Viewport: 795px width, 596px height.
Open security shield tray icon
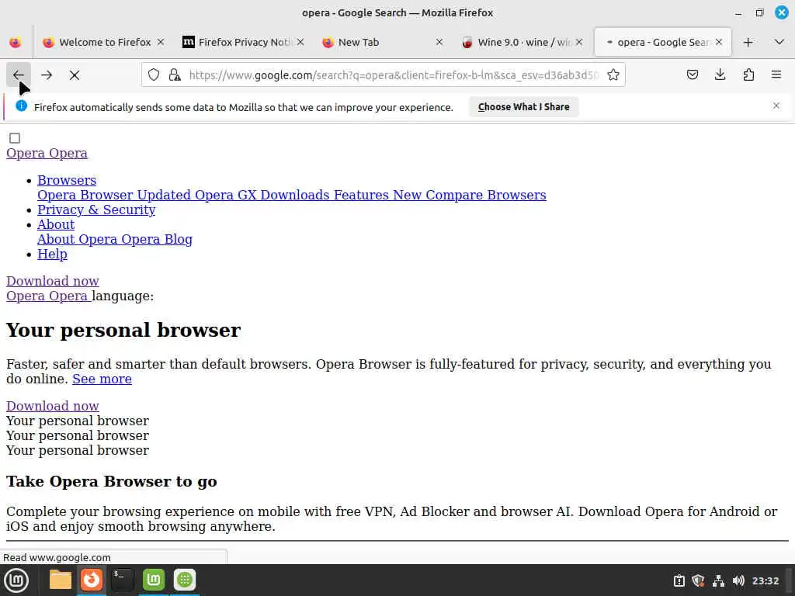[698, 580]
